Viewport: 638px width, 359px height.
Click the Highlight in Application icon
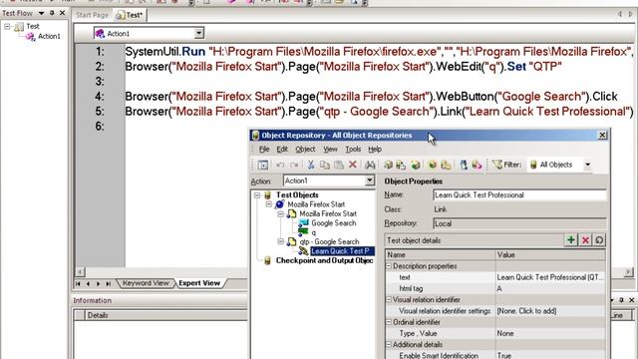click(432, 165)
